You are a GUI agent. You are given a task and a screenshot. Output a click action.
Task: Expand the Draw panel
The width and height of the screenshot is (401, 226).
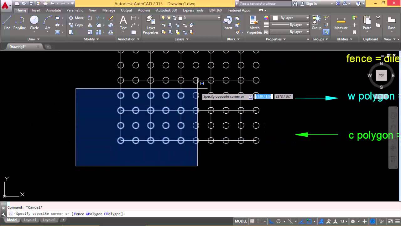(x=34, y=39)
